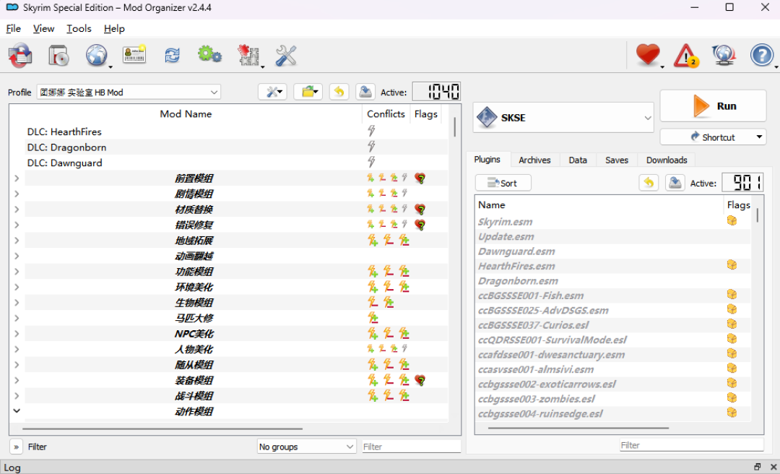Click the update globe monitor icon

[724, 55]
